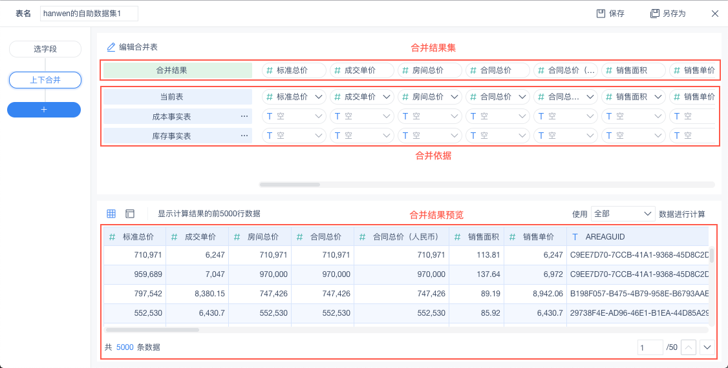Switch to table grid preview view icon
The image size is (728, 368).
111,214
